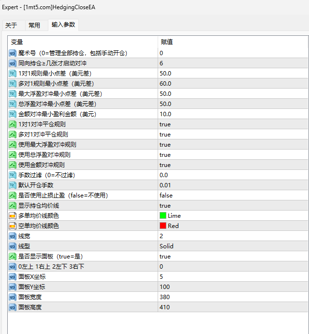Click the icon beside 默认开仓手数 row
This screenshot has height=334, width=309.
13,185
